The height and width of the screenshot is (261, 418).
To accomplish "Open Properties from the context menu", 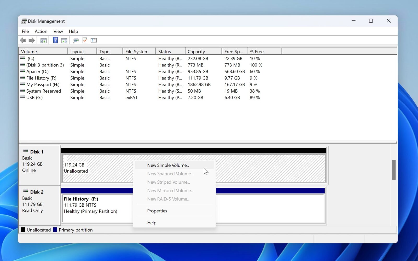I will pyautogui.click(x=157, y=211).
